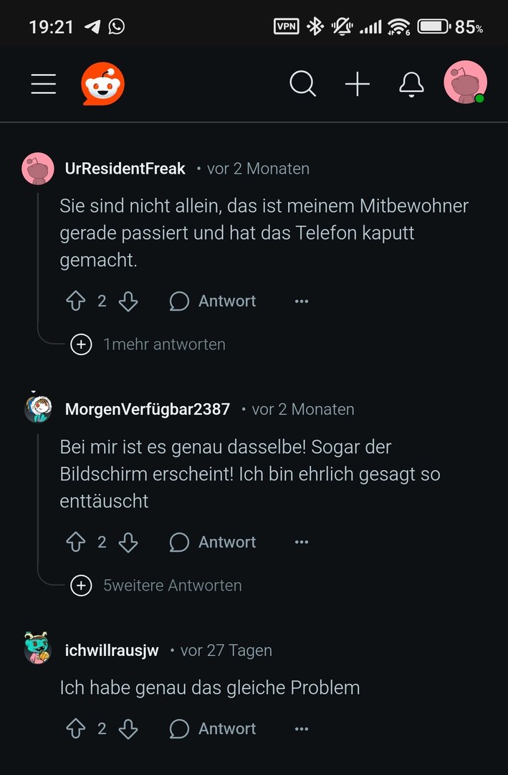Upvote MorgenVerfügbar2387's comment

(76, 542)
